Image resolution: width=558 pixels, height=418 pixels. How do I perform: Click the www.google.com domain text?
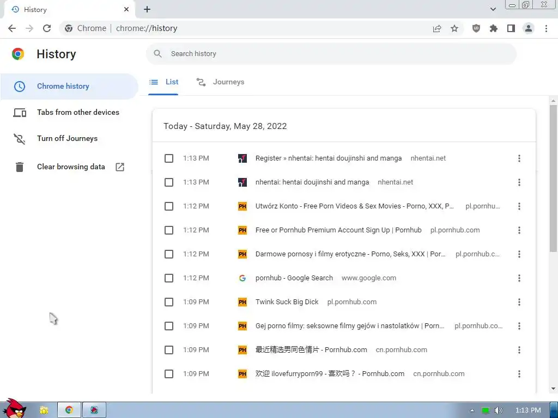tap(369, 278)
